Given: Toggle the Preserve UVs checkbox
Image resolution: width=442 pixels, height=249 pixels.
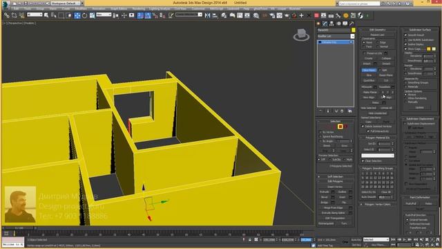Looking at the screenshot, I should coord(365,53).
